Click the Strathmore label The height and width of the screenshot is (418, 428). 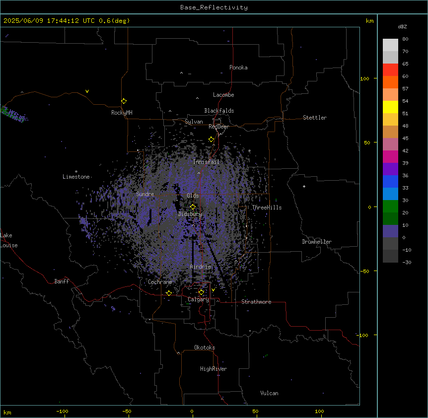[x=256, y=302]
